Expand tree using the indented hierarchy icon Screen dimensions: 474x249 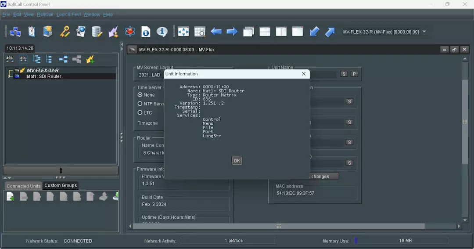coord(36,59)
